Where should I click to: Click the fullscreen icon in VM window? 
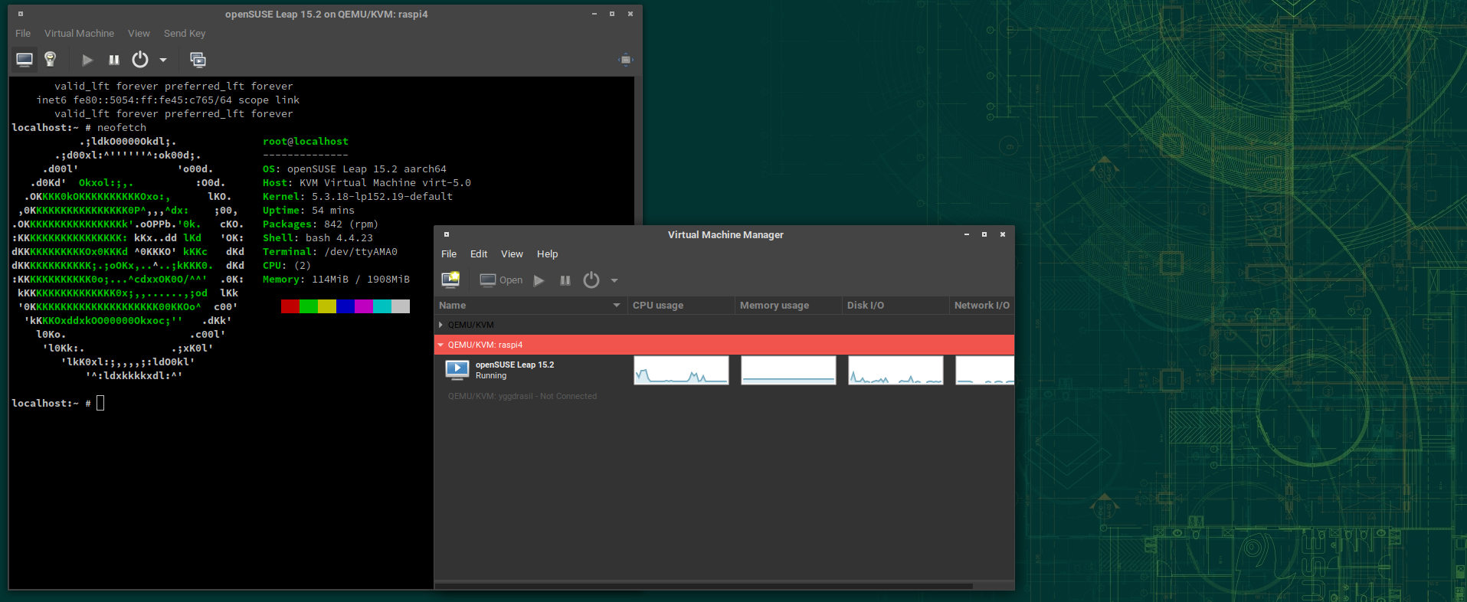point(626,60)
